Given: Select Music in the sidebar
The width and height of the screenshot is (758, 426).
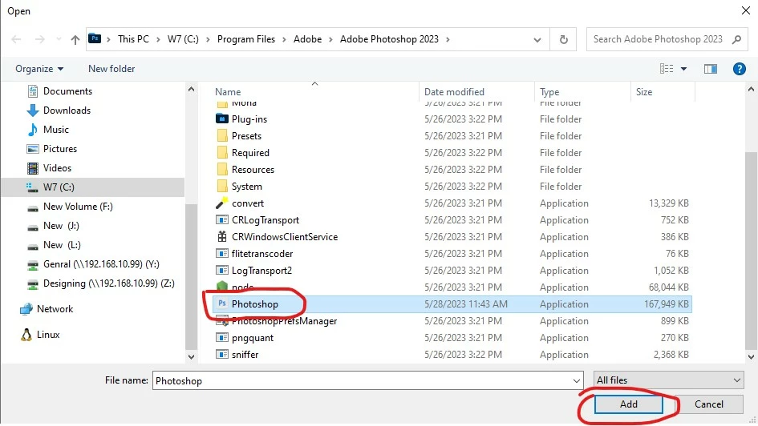Looking at the screenshot, I should tap(56, 130).
